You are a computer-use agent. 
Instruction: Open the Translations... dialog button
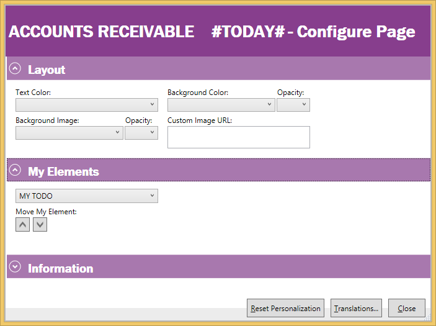coord(356,309)
